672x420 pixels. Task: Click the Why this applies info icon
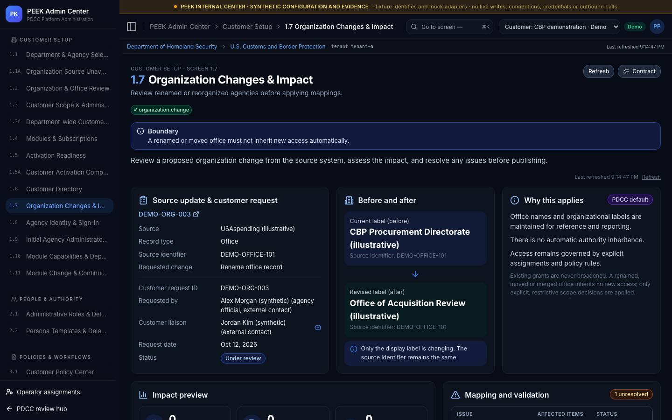pyautogui.click(x=515, y=200)
